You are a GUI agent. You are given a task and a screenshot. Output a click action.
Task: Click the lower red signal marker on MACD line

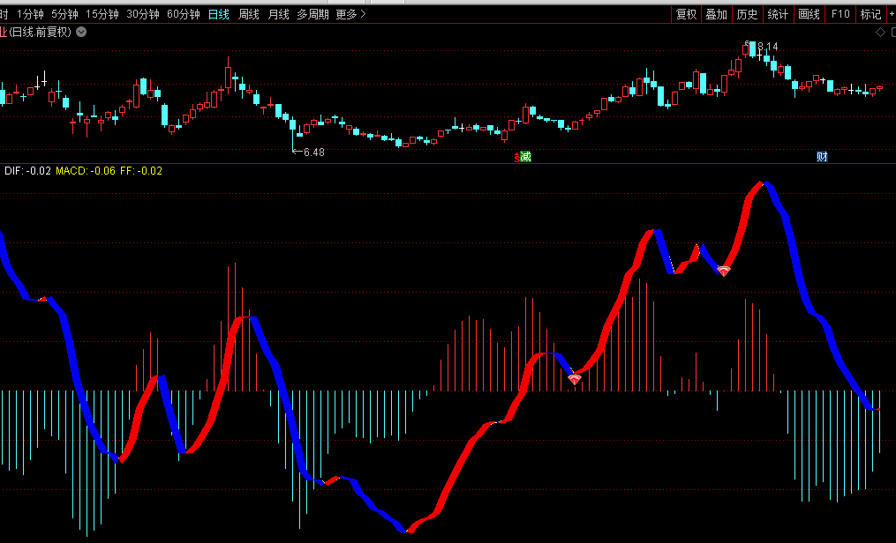(x=575, y=379)
